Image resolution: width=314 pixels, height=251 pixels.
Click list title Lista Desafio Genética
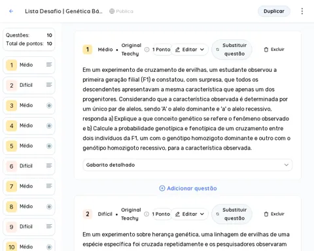click(x=63, y=11)
